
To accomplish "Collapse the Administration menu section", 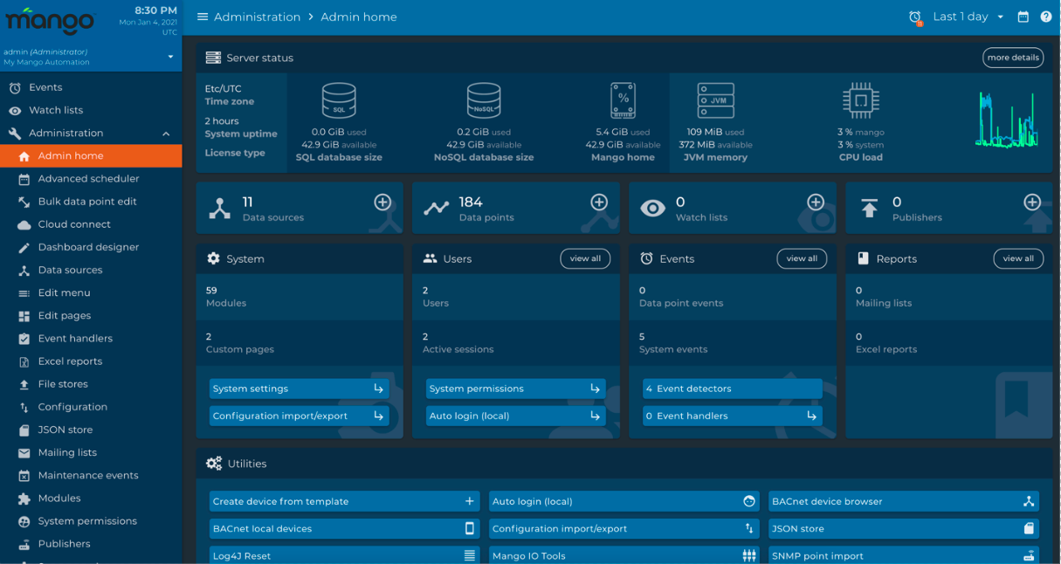I will (166, 134).
